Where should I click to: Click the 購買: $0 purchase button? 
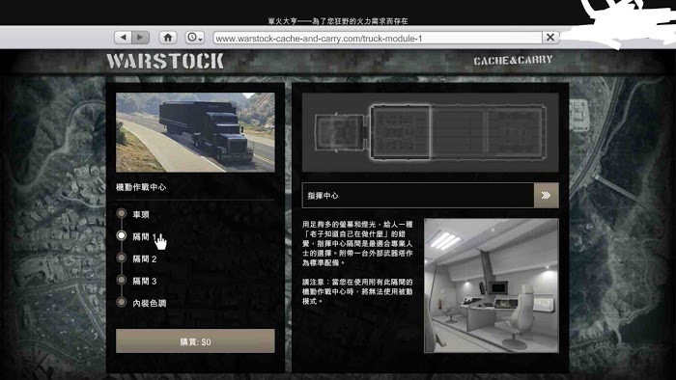coord(195,341)
